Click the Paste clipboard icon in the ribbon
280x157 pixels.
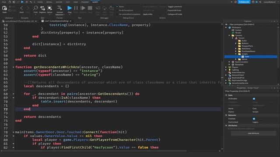pyautogui.click(x=4, y=8)
